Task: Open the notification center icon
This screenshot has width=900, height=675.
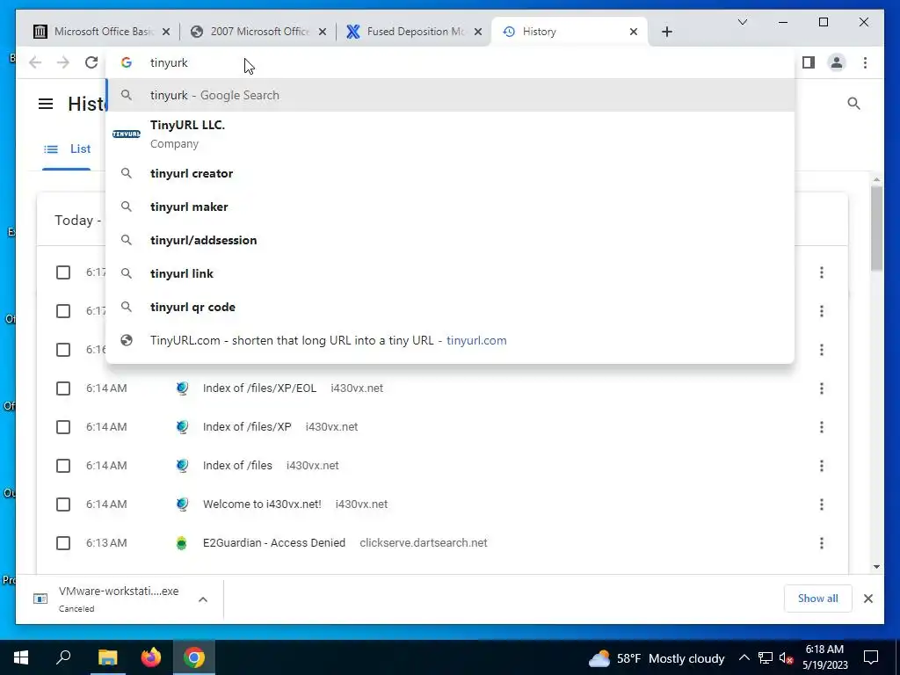Action: coord(871,657)
